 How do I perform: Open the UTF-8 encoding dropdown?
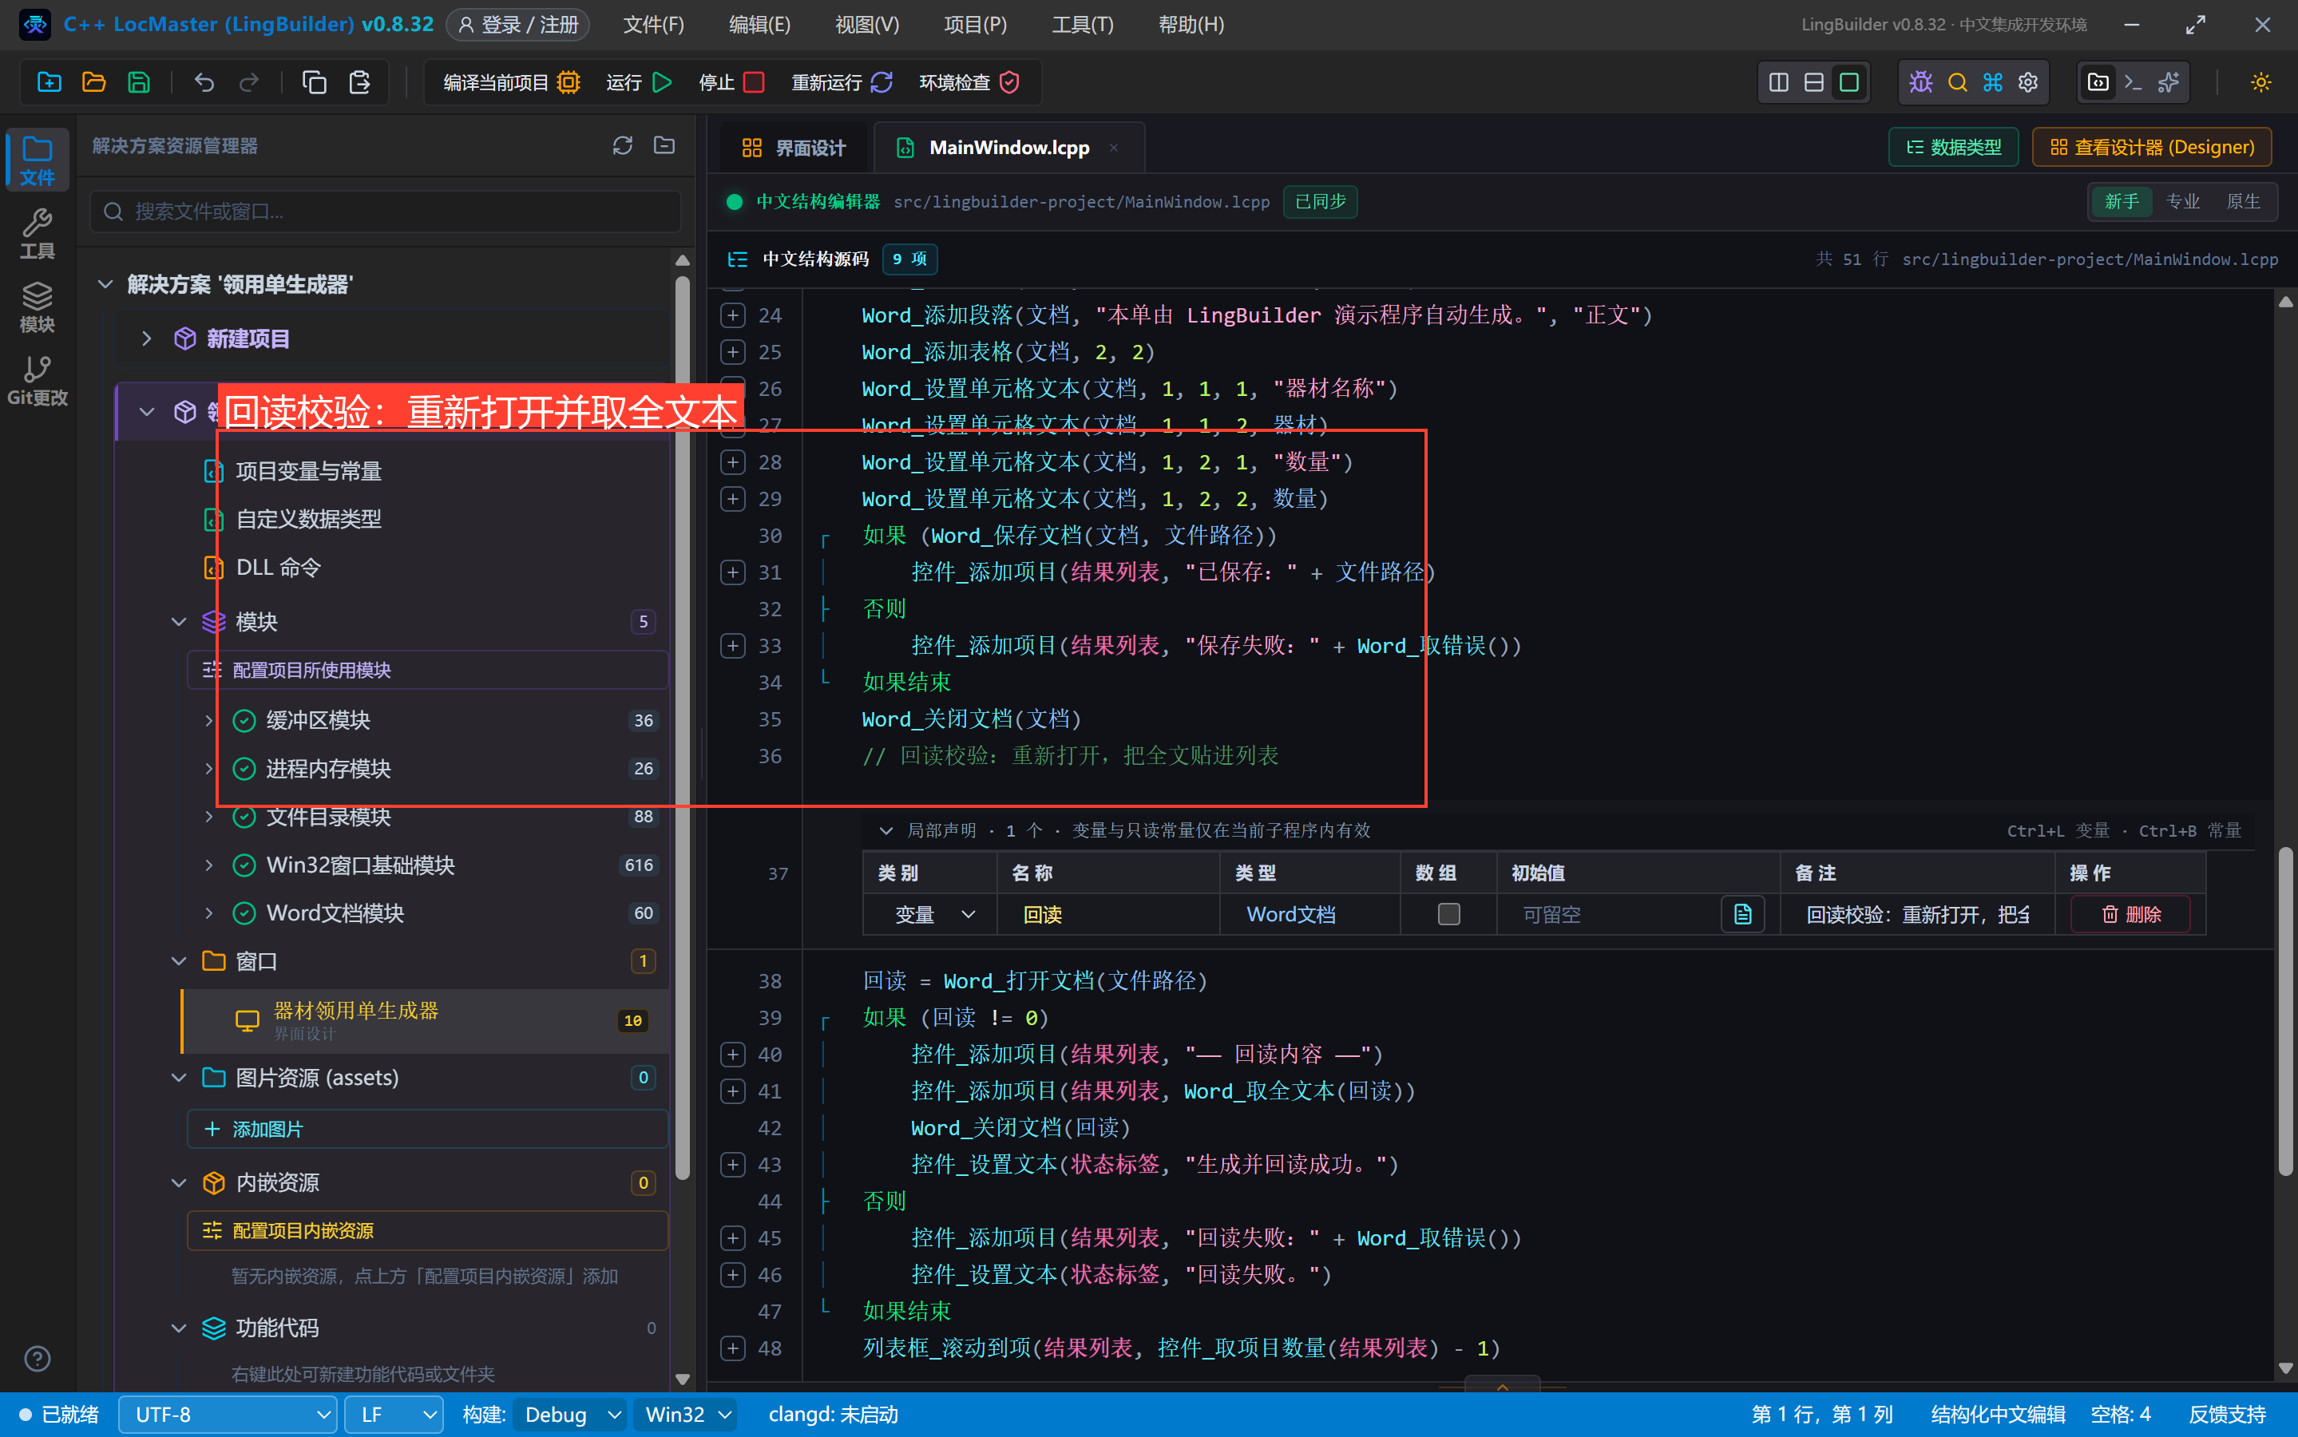click(x=228, y=1414)
